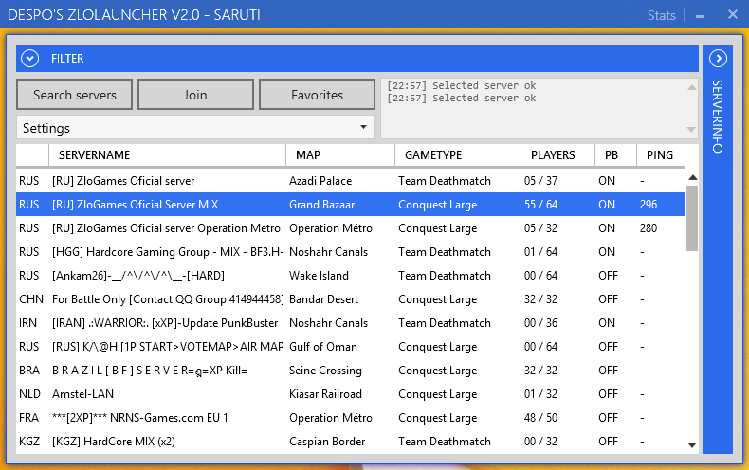Select 'ZloGames Oficial server Operation Metro' server
Screen dimensions: 749x470
[x=351, y=227]
